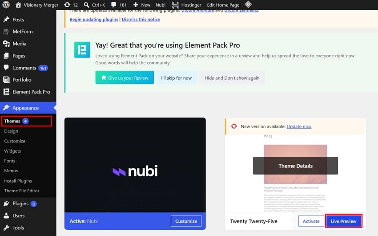Go to Widgets submenu item
This screenshot has height=236, width=378.
click(x=12, y=151)
